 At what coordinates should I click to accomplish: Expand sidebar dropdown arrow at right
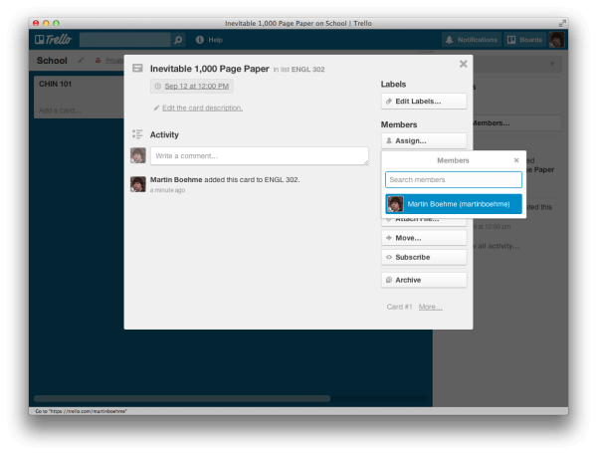(x=552, y=64)
